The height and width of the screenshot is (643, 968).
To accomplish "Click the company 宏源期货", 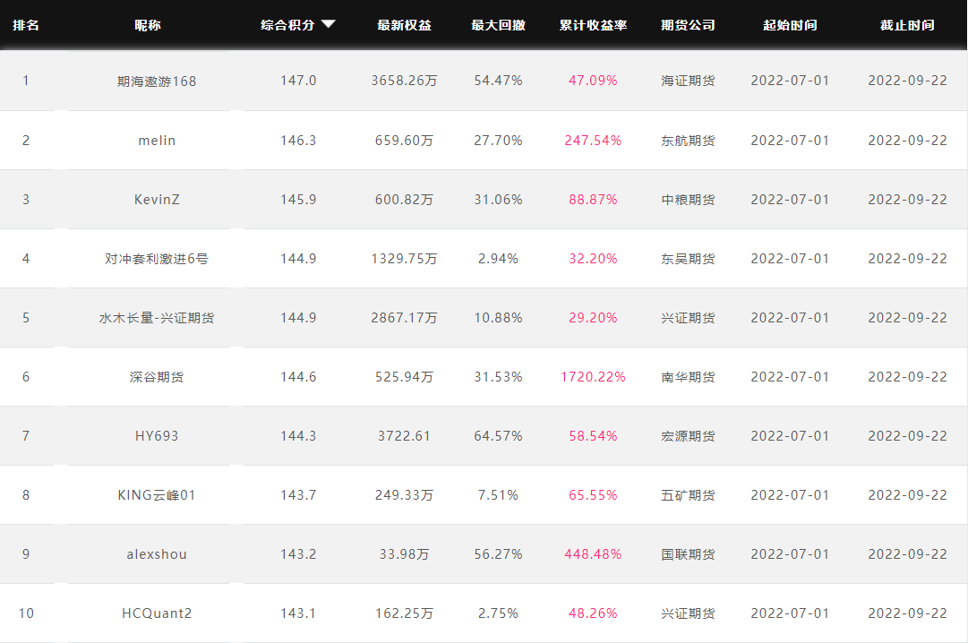I will (689, 436).
